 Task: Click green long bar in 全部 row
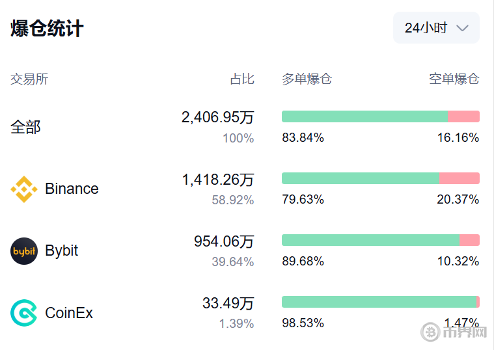pos(364,116)
